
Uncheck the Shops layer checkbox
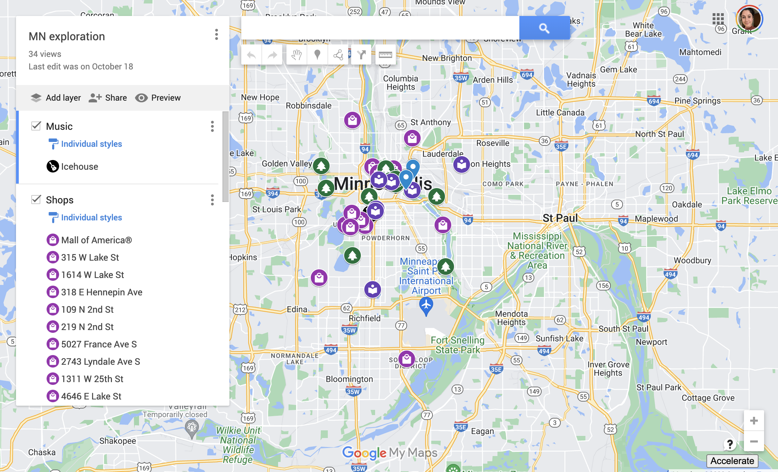click(36, 200)
